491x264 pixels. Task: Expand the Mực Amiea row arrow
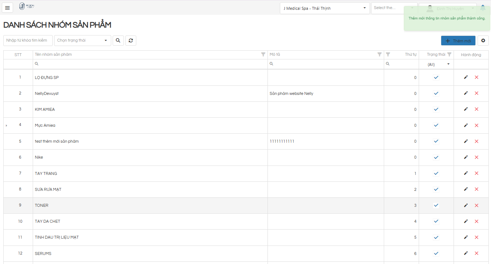tap(7, 126)
